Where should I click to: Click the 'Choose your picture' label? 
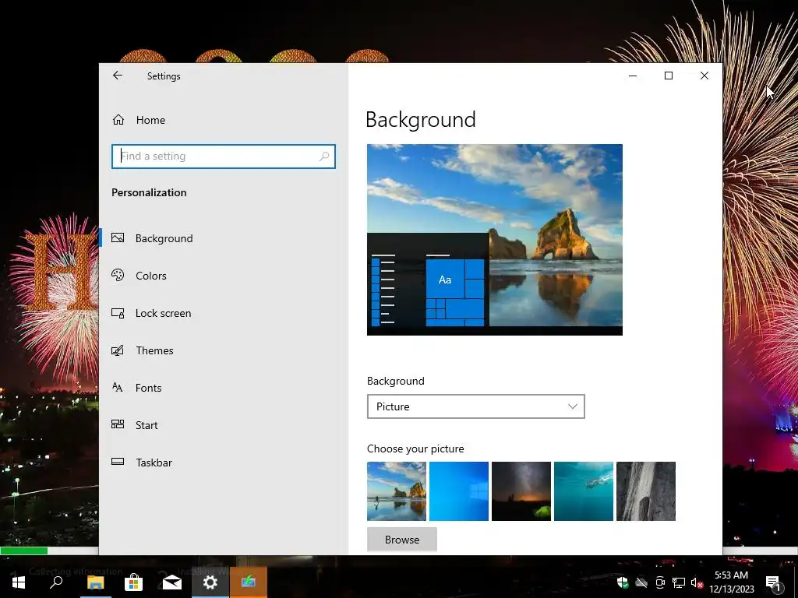coord(415,448)
